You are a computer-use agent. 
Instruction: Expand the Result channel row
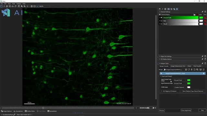(x=159, y=24)
